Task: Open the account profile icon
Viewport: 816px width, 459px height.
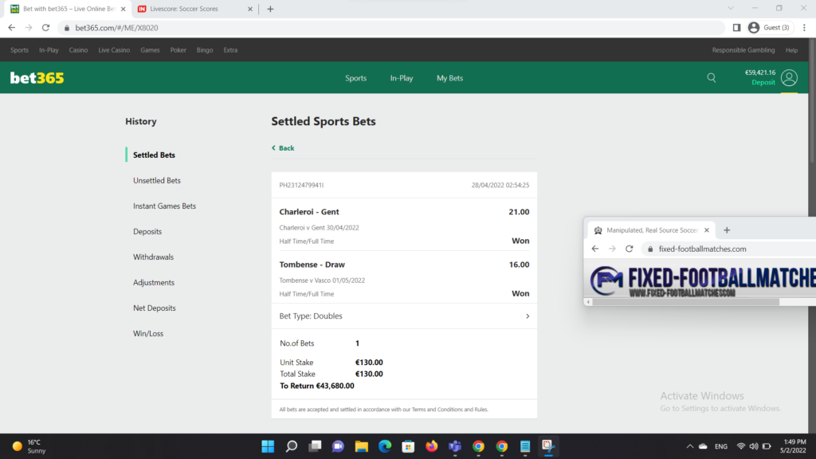Action: [789, 77]
